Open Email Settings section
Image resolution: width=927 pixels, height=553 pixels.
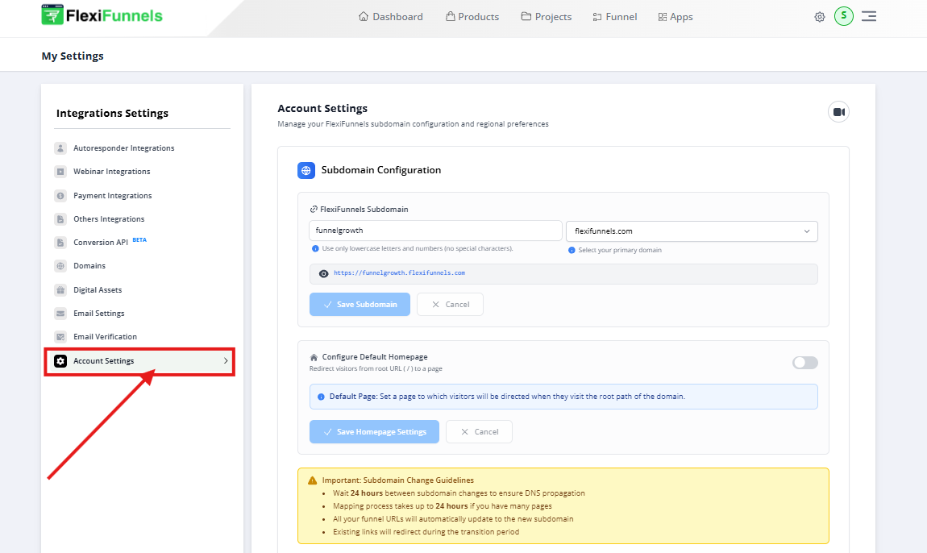pyautogui.click(x=98, y=314)
